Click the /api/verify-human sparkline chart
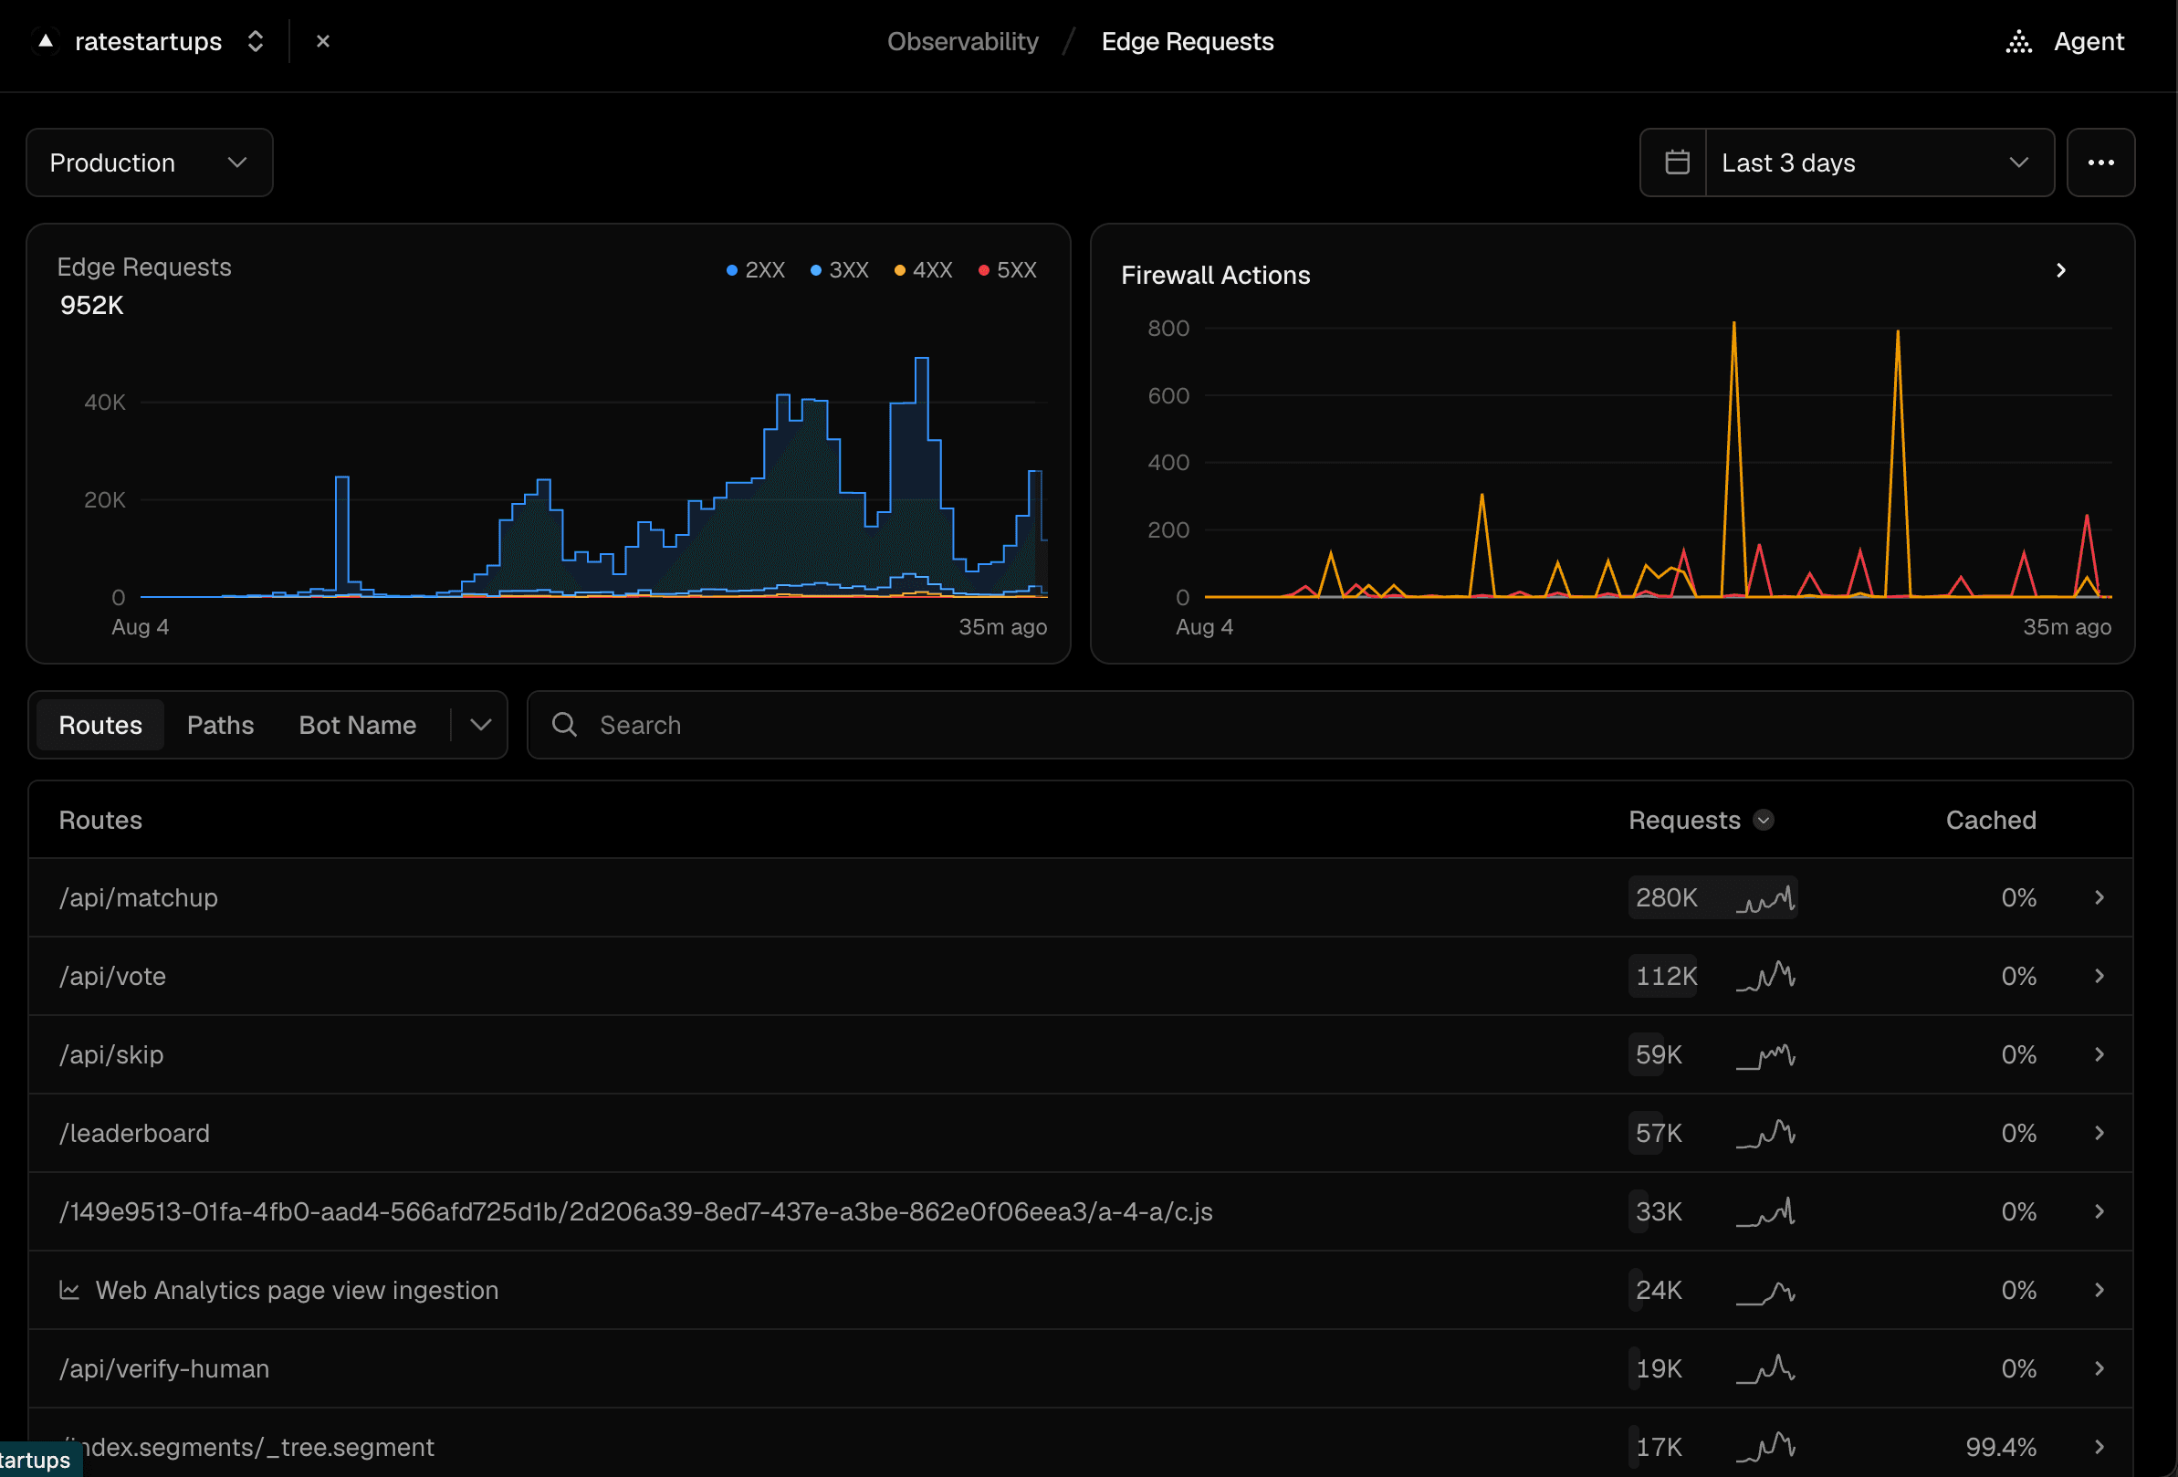 [x=1765, y=1368]
